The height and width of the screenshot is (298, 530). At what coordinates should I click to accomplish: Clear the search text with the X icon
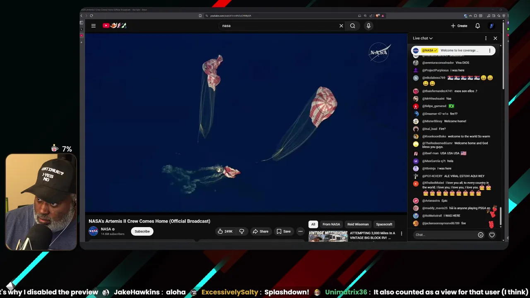pos(341,26)
